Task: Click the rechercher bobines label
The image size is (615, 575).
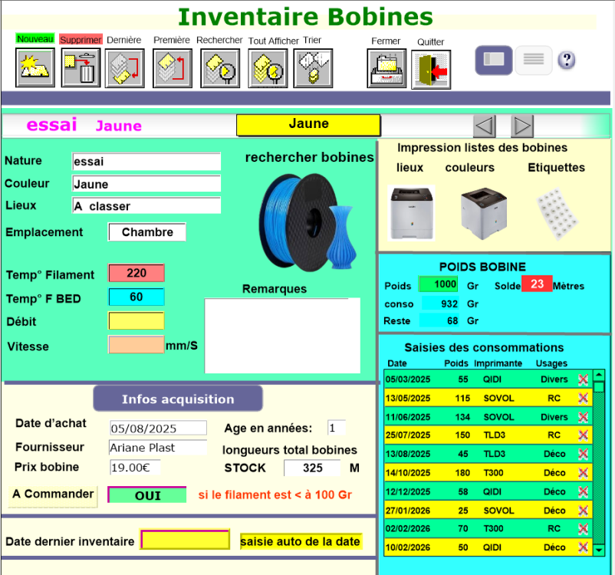Action: click(x=310, y=157)
